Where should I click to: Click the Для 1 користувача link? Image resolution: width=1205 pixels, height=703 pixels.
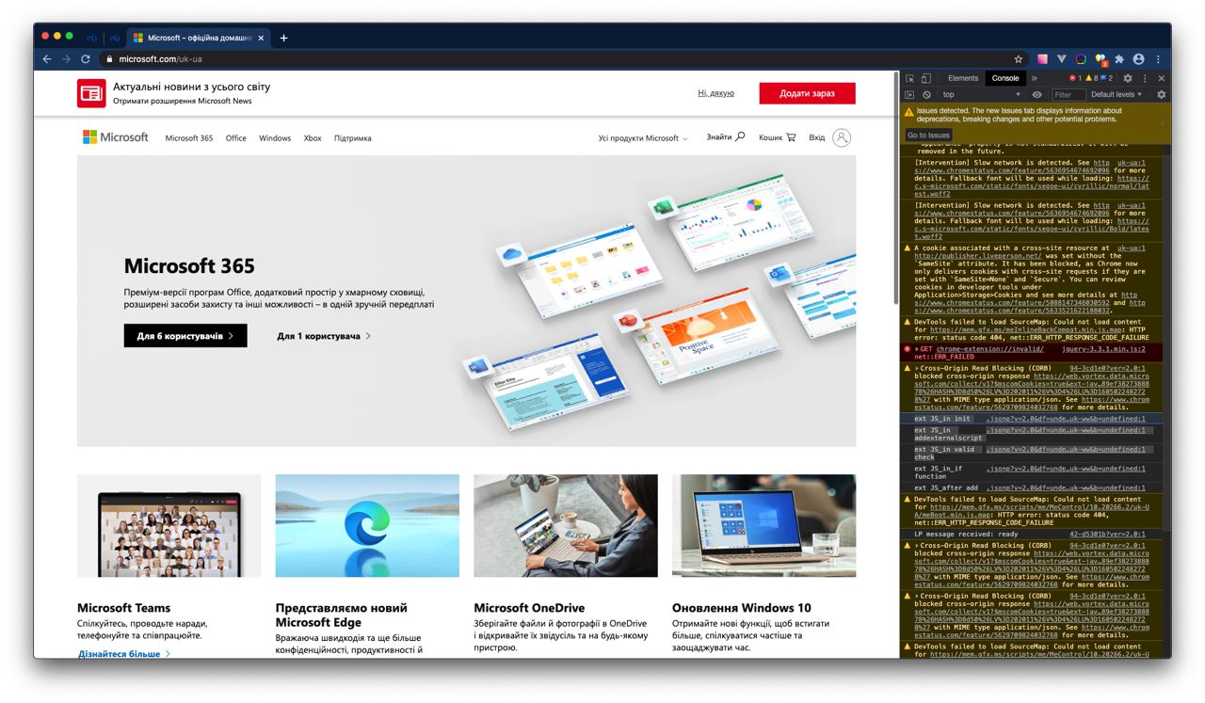(x=324, y=336)
